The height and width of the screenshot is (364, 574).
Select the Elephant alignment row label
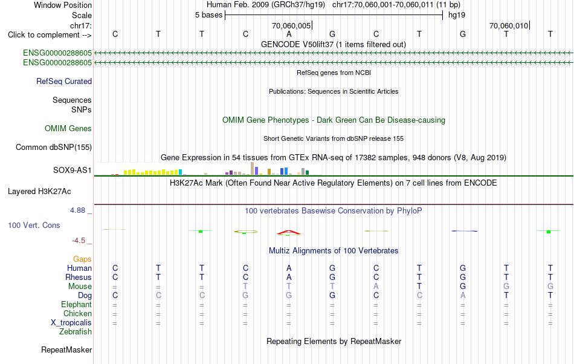tap(76, 304)
